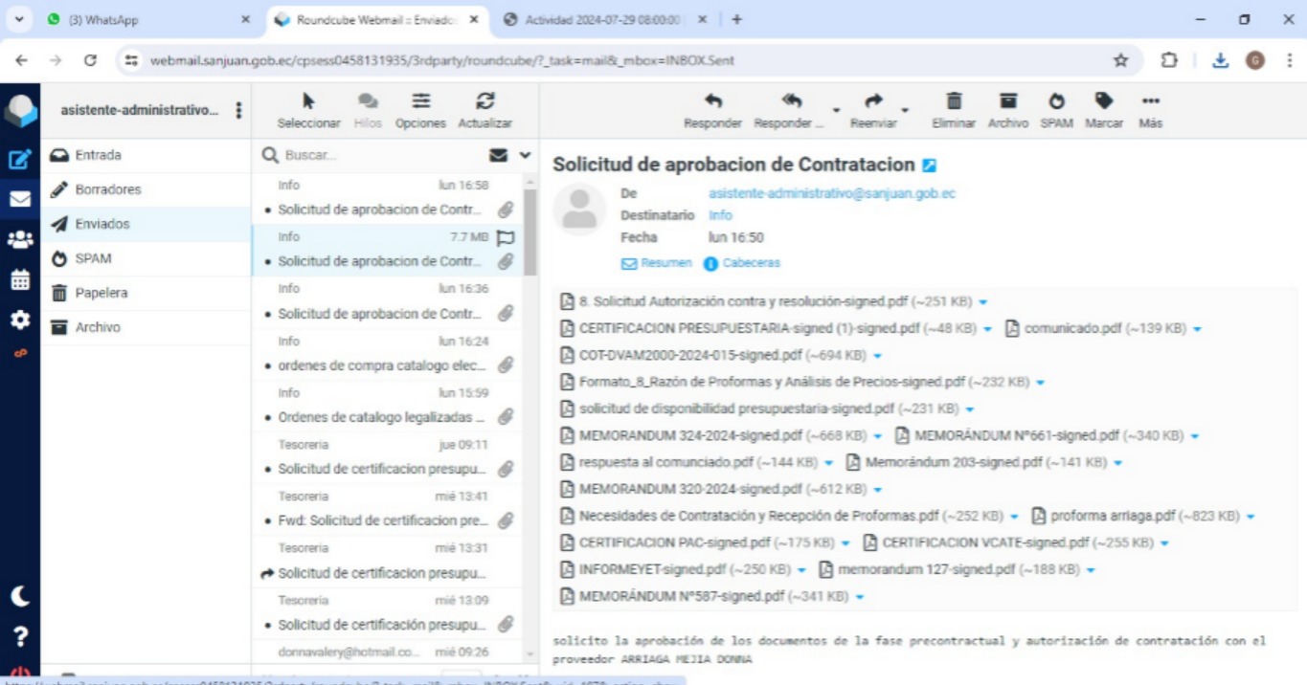The image size is (1307, 685).
Task: Switch to the WhatsApp browser tab
Action: coord(144,19)
